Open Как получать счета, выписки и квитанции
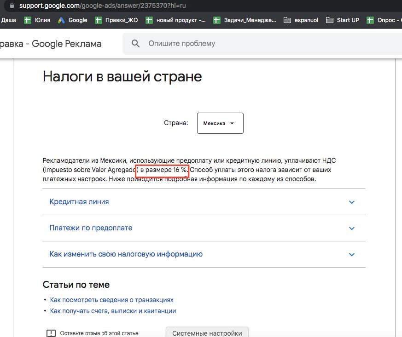402x337 pixels. (x=113, y=311)
